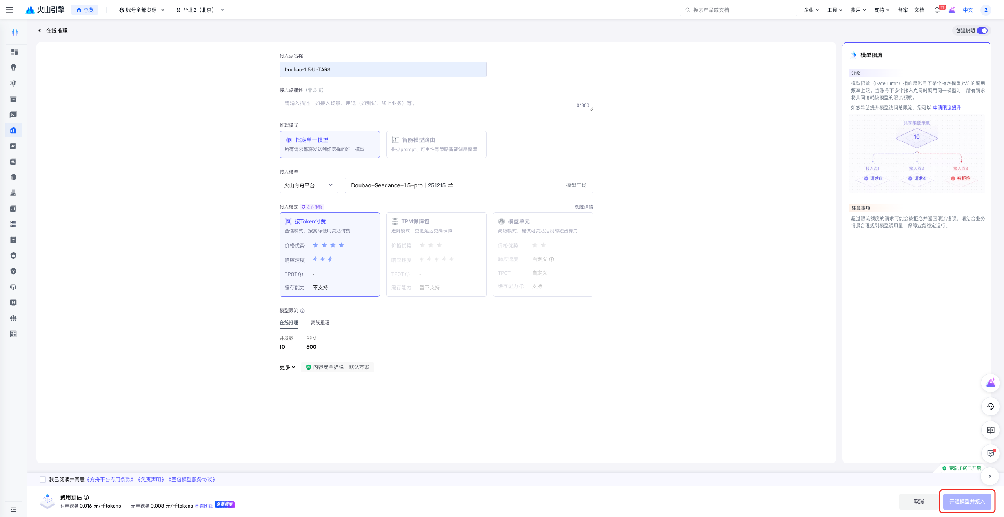
Task: Expand the 更多 options section
Action: (287, 367)
